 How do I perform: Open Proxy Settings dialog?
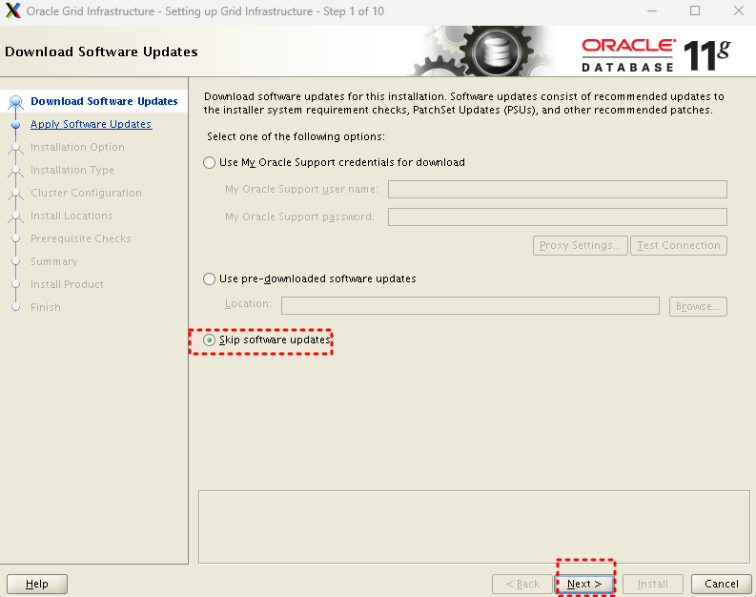(580, 245)
